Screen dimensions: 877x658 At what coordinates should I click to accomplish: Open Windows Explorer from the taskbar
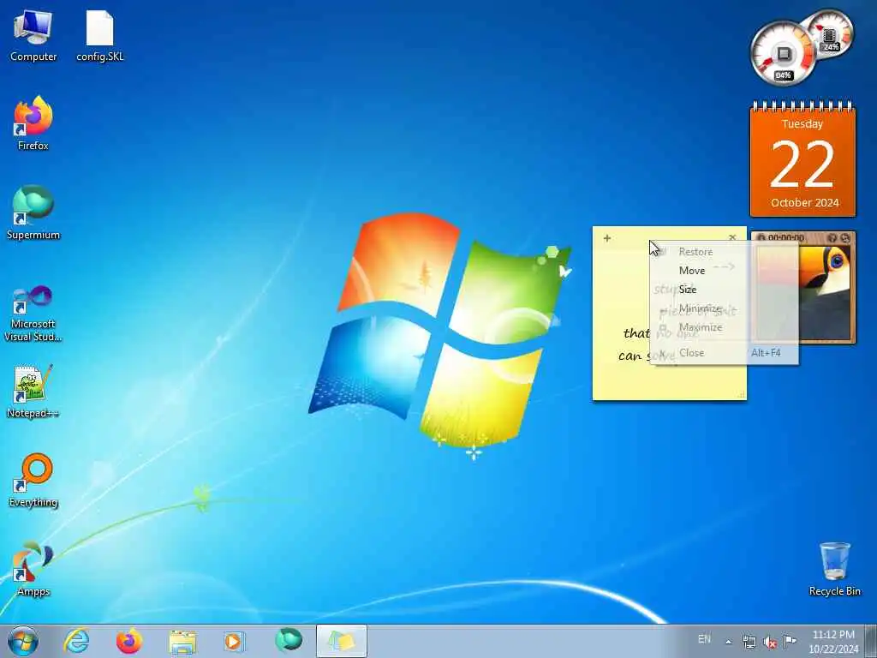click(x=182, y=641)
